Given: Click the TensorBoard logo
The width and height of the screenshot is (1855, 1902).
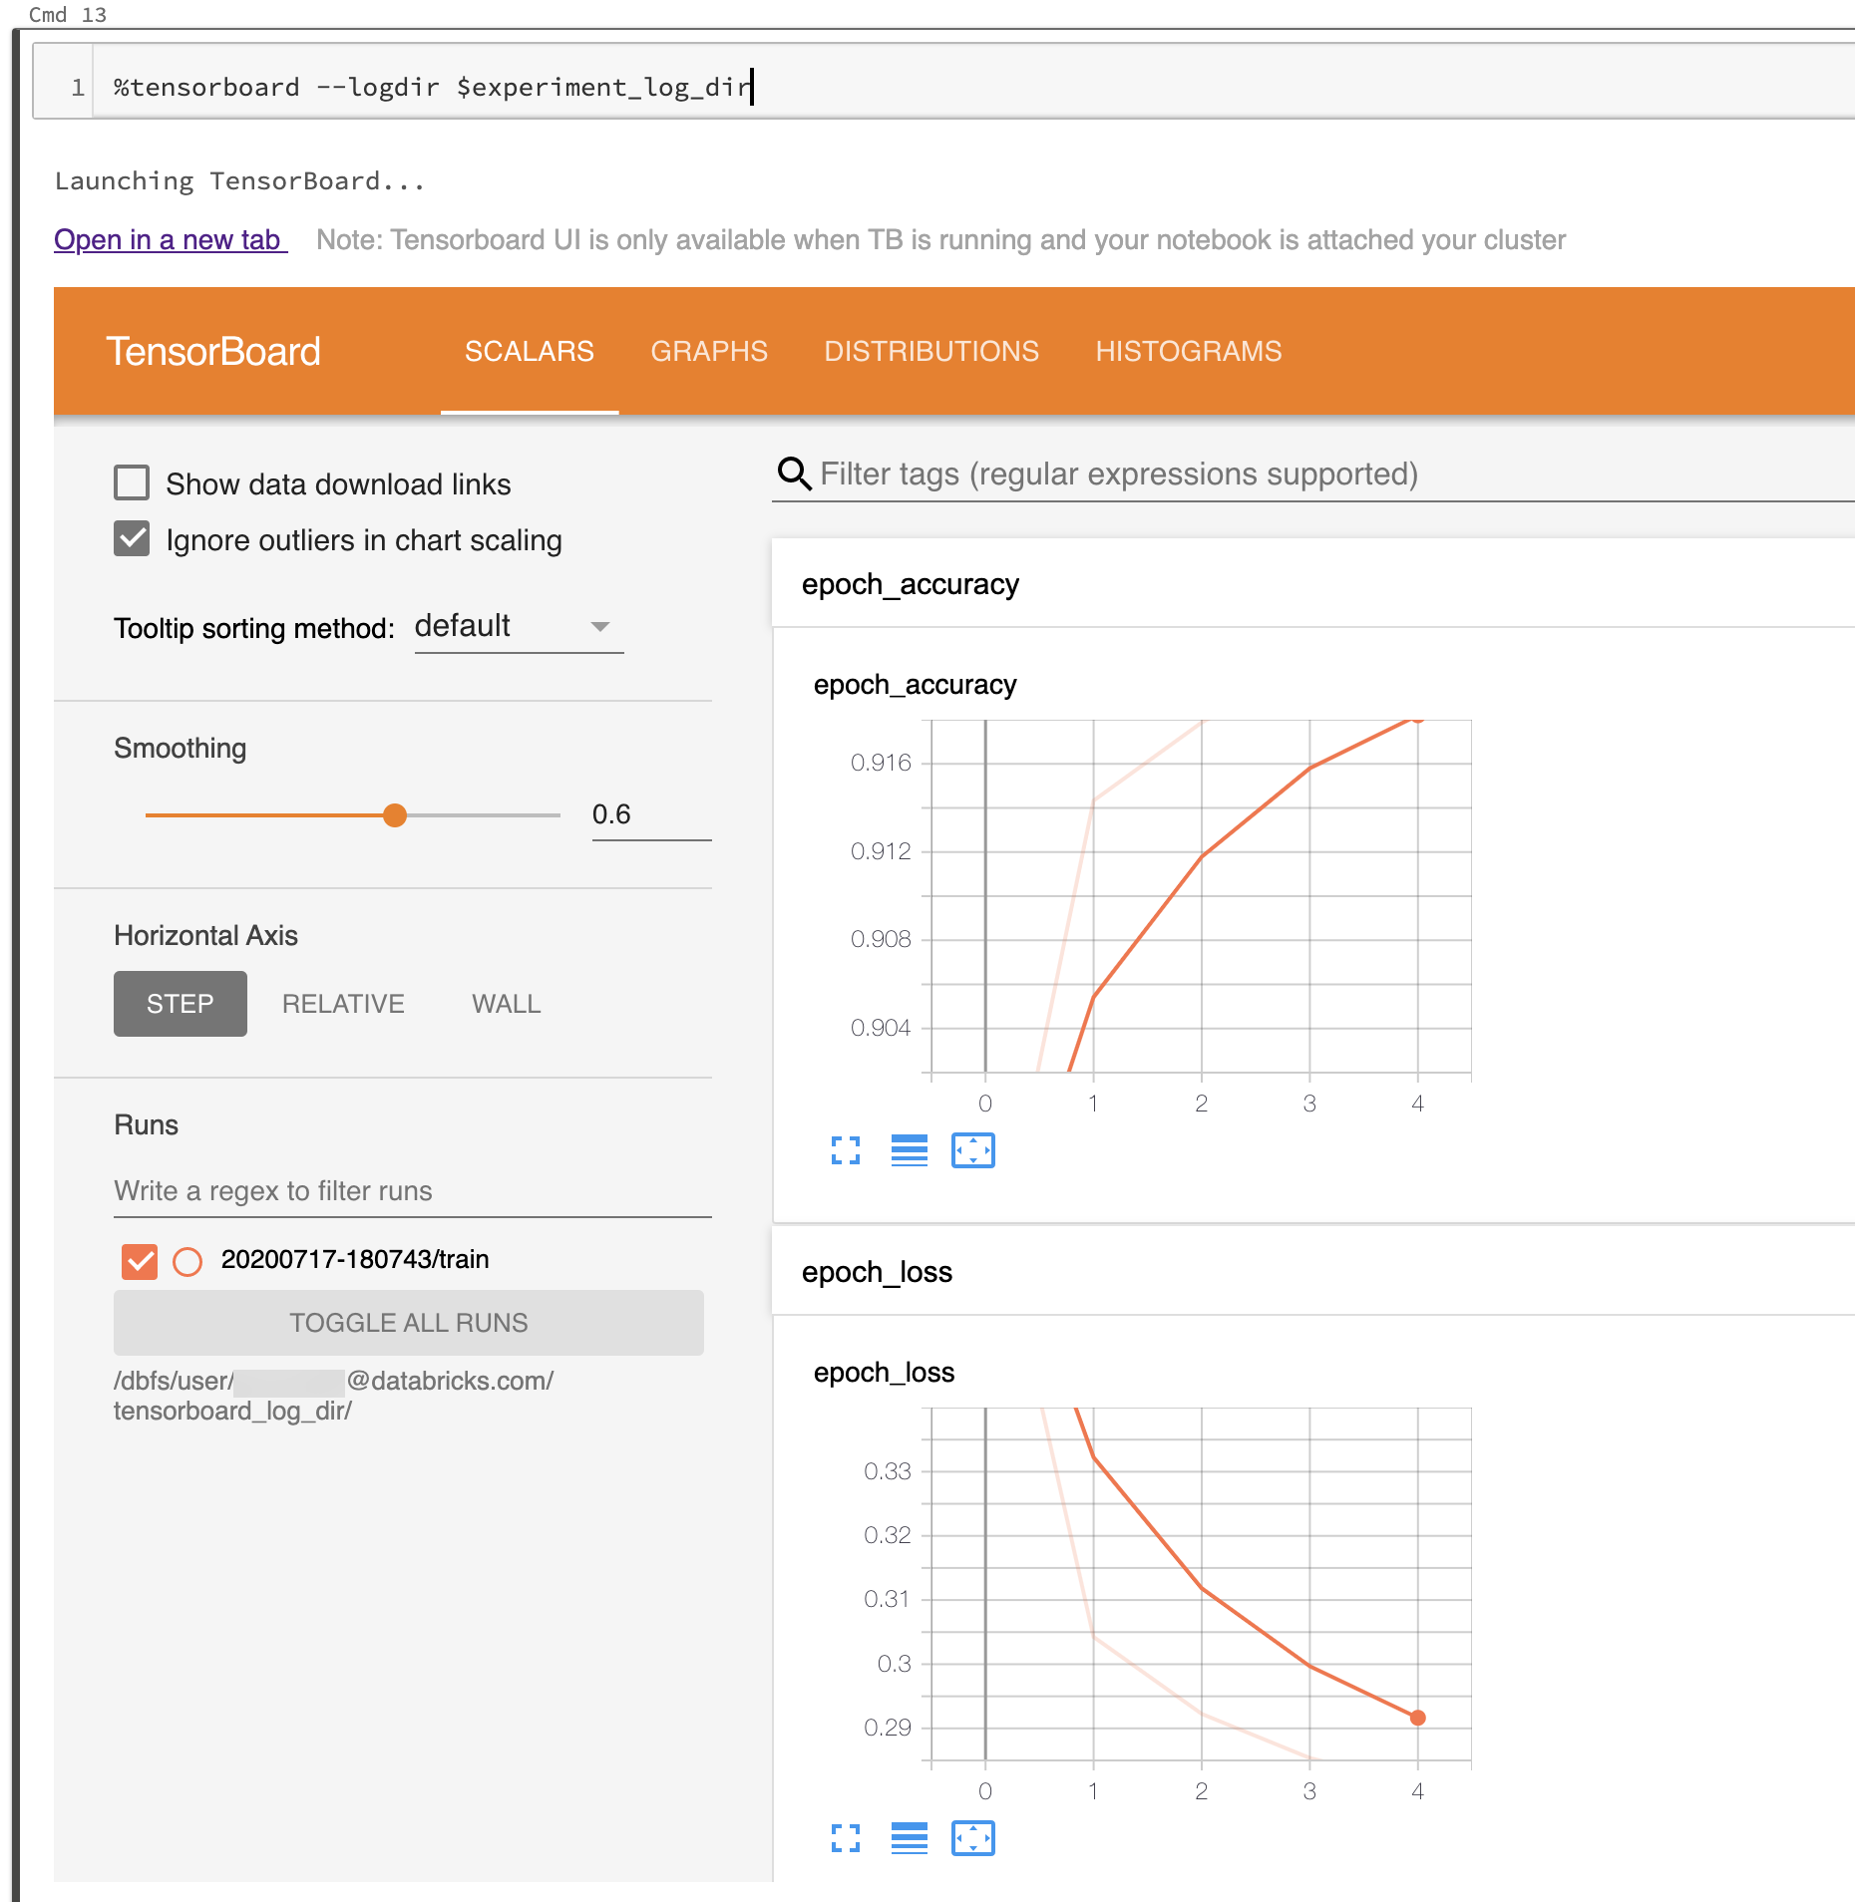Looking at the screenshot, I should (212, 351).
